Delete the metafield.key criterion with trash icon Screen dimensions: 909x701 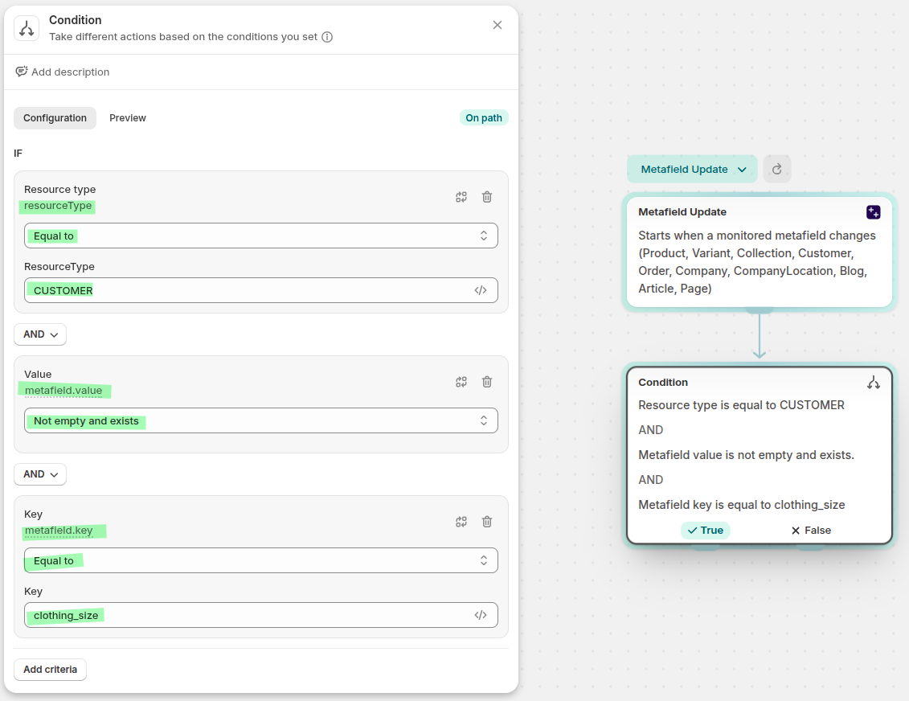coord(487,522)
